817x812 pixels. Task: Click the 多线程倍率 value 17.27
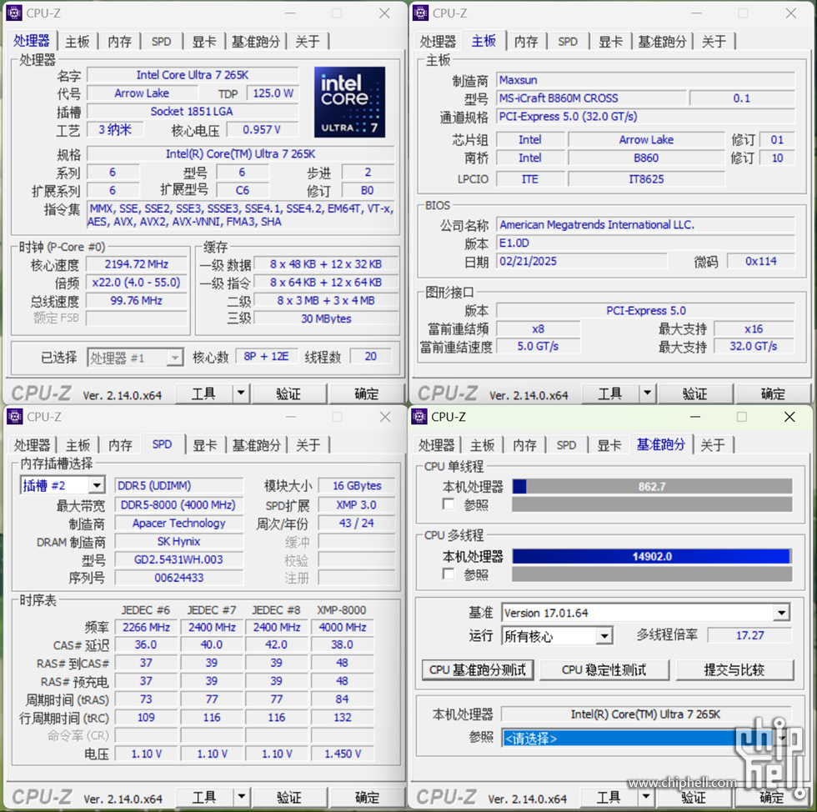749,635
